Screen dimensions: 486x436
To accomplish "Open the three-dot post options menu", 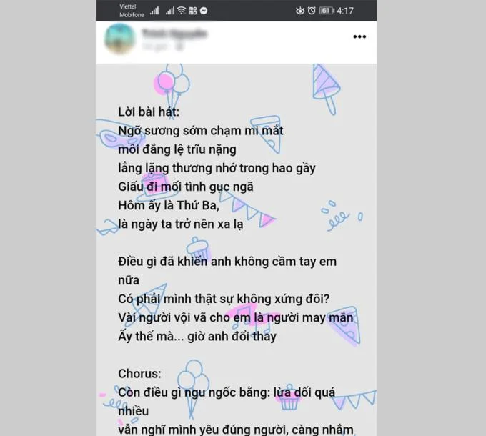I will [x=359, y=36].
